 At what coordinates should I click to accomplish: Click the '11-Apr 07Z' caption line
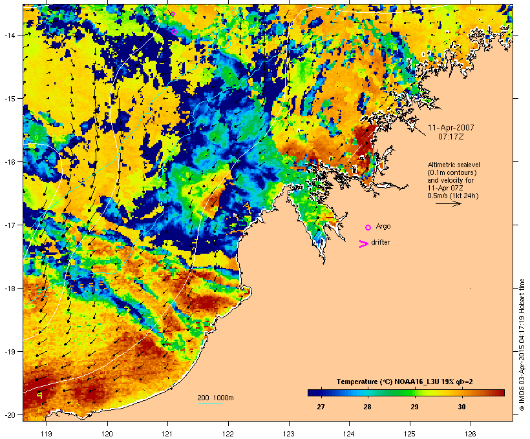(x=445, y=188)
